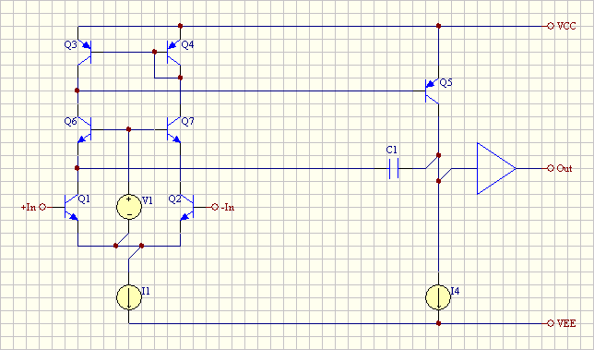Click the junction between Q6 and Q7 bases
The image size is (594, 350).
(128, 129)
